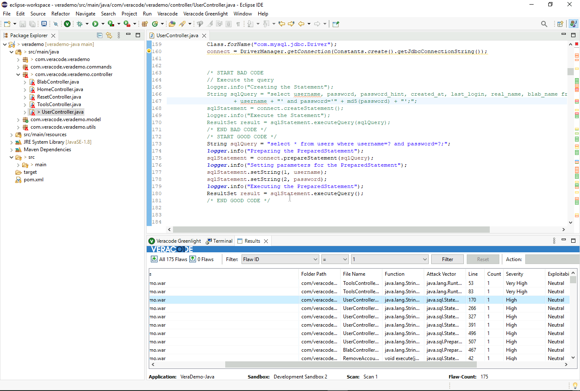
Task: Open the Veracode Greenlight menu
Action: (206, 14)
